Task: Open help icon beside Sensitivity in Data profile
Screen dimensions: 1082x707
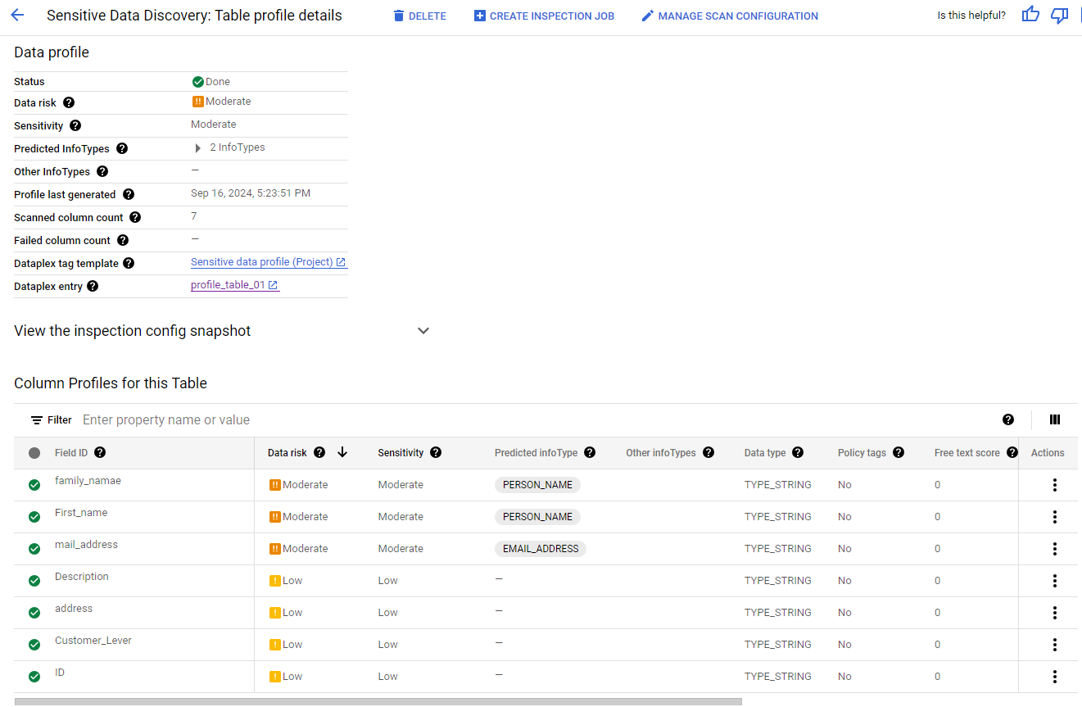Action: (75, 126)
